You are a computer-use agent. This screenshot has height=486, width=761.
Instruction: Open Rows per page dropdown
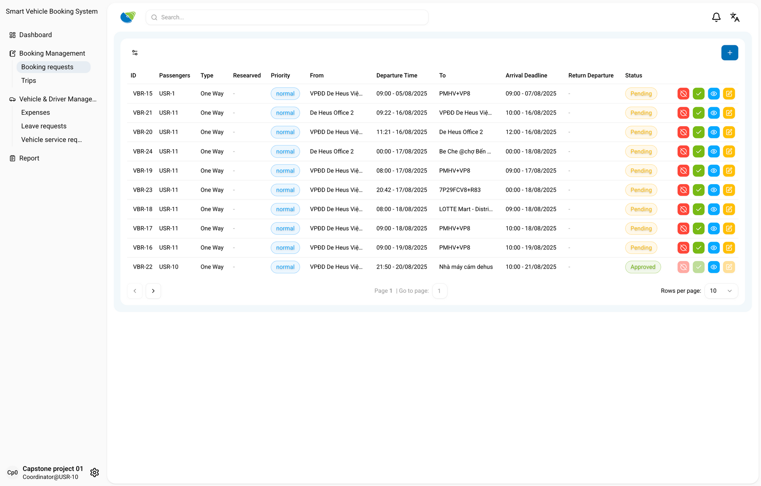point(721,291)
